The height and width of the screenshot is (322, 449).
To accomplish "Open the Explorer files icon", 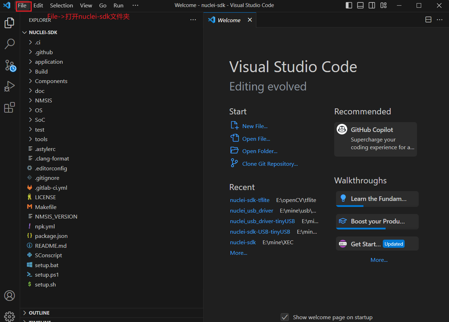I will point(10,23).
